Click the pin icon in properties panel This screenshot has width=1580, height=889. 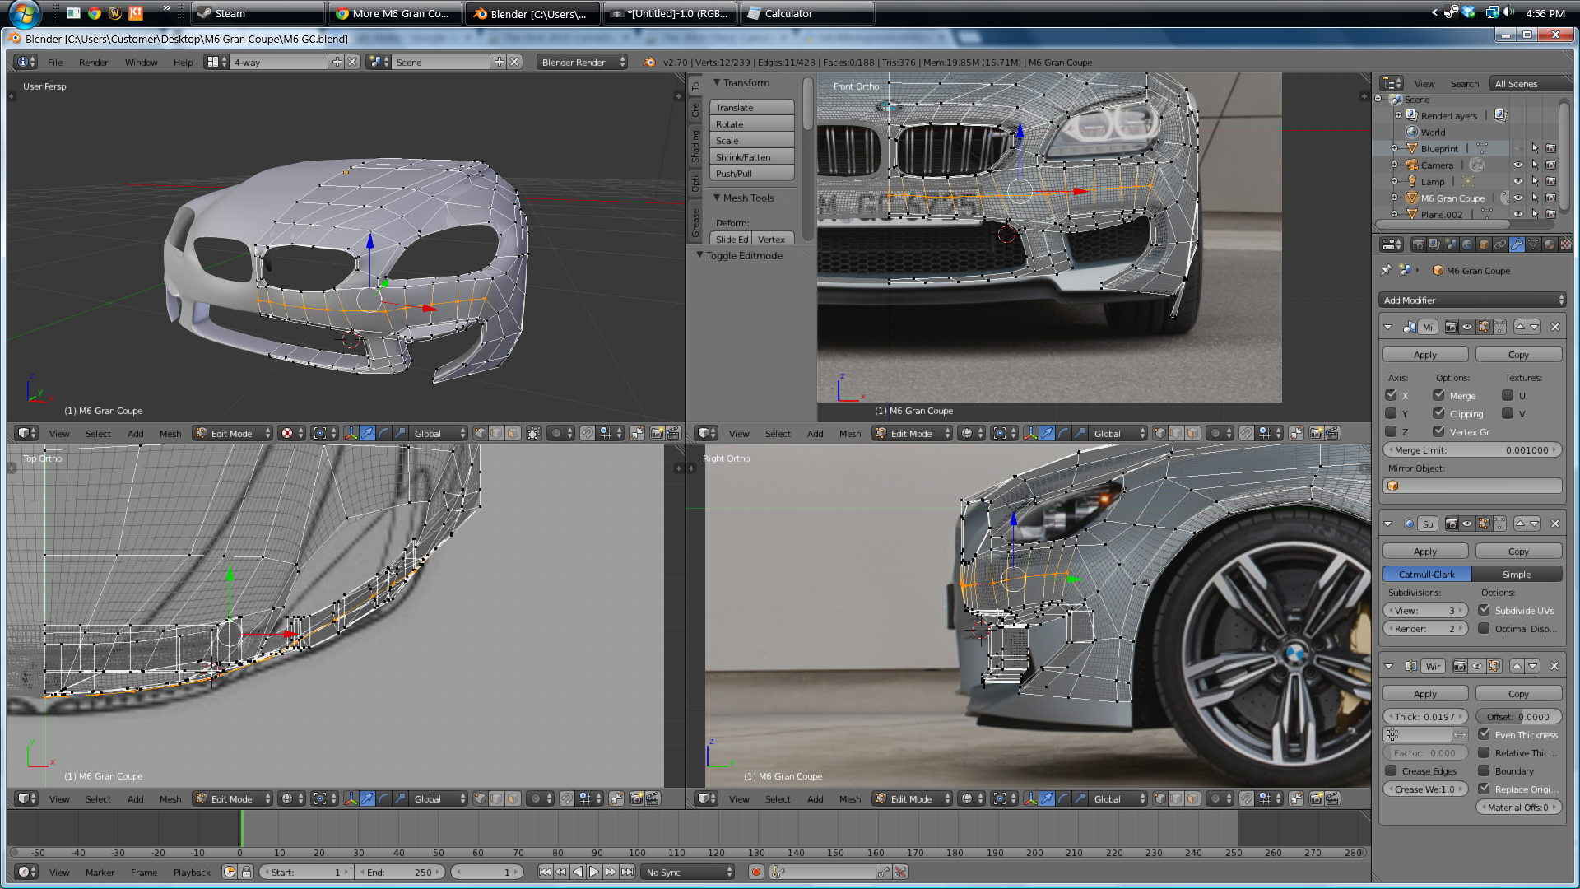click(1387, 270)
